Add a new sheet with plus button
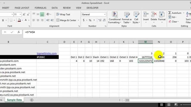The height and width of the screenshot is (107, 191). click(x=32, y=100)
